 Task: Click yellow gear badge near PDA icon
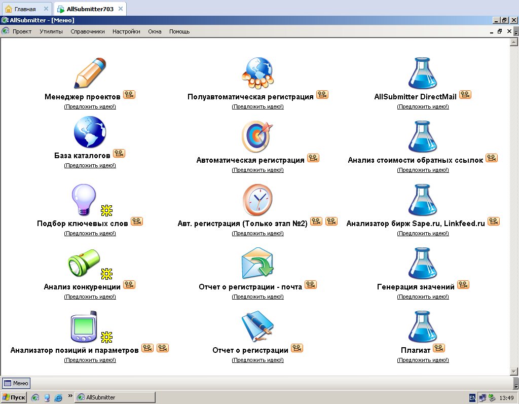tap(106, 337)
